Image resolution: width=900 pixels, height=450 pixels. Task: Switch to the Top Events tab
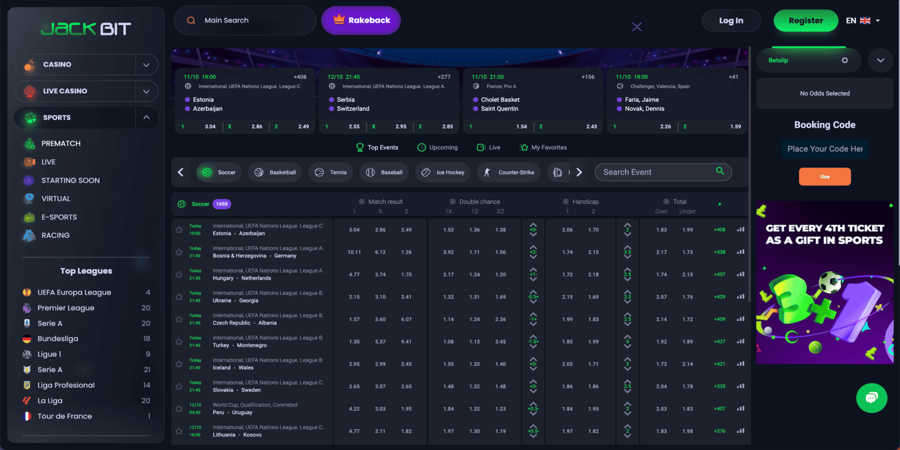pos(377,147)
